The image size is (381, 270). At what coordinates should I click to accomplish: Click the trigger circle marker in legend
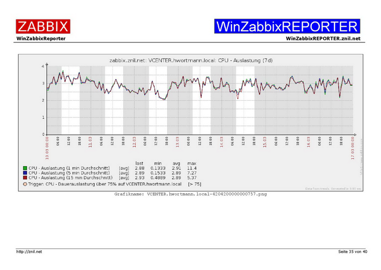click(x=25, y=184)
